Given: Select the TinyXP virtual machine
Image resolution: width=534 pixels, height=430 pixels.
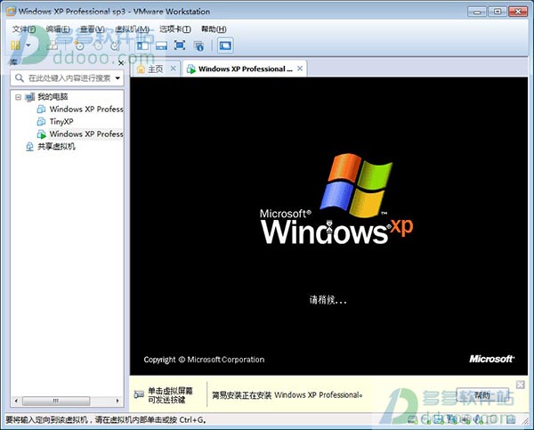Looking at the screenshot, I should [x=61, y=121].
